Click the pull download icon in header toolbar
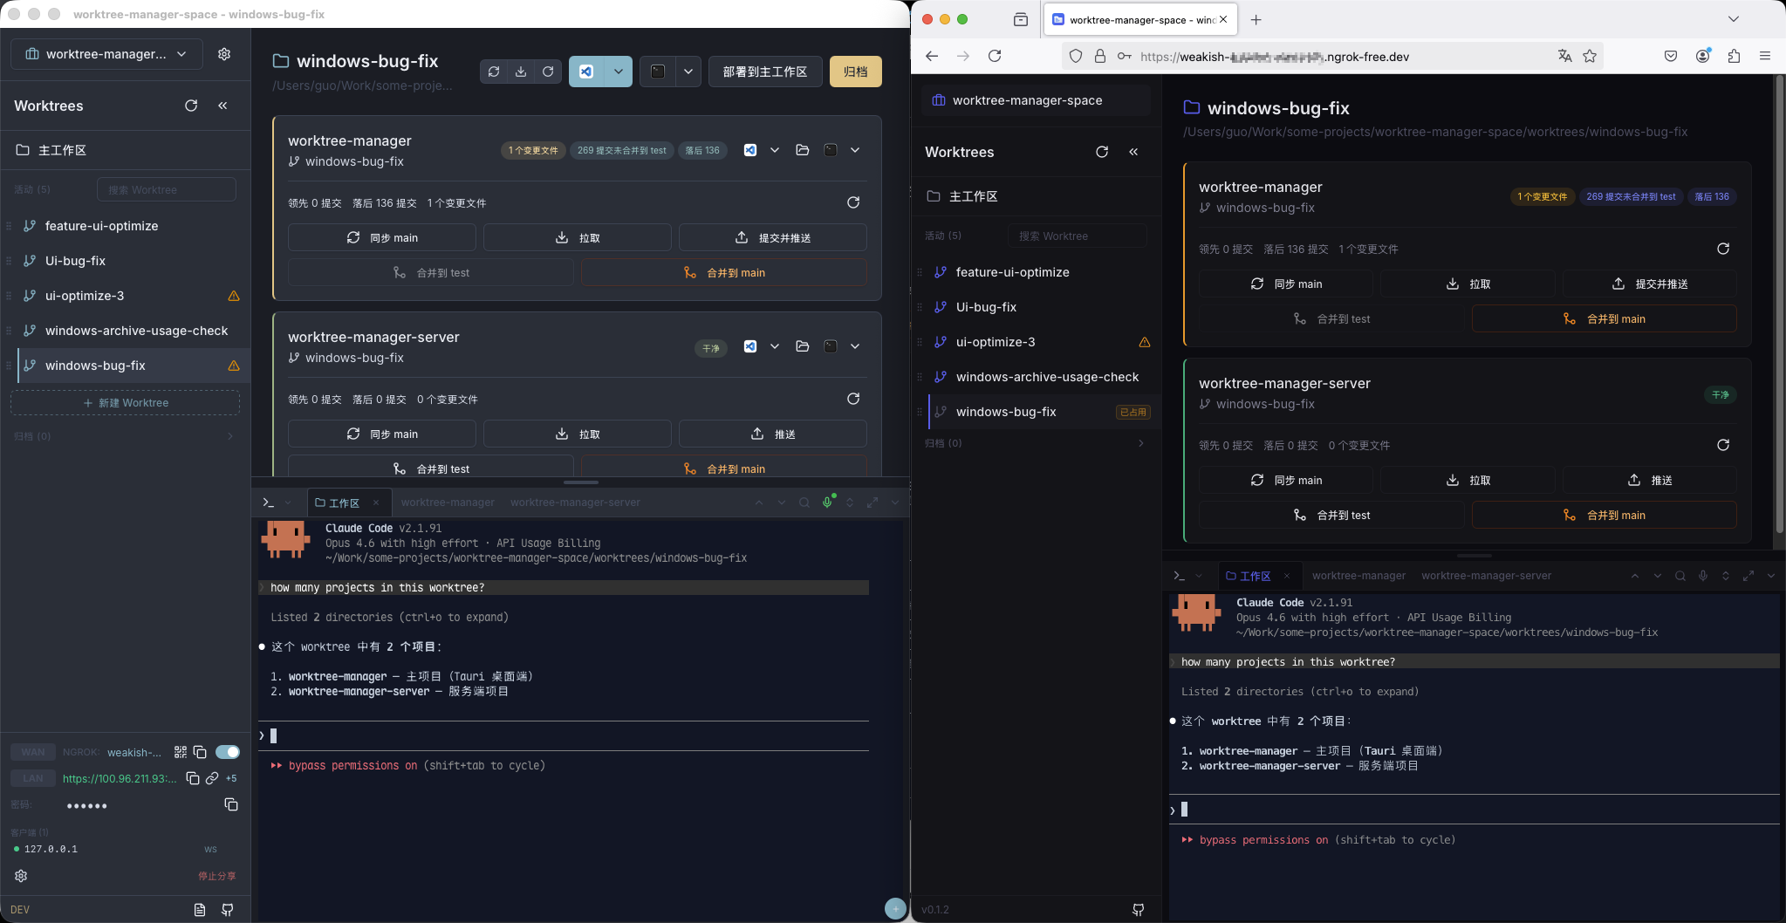1786x923 pixels. [x=521, y=72]
